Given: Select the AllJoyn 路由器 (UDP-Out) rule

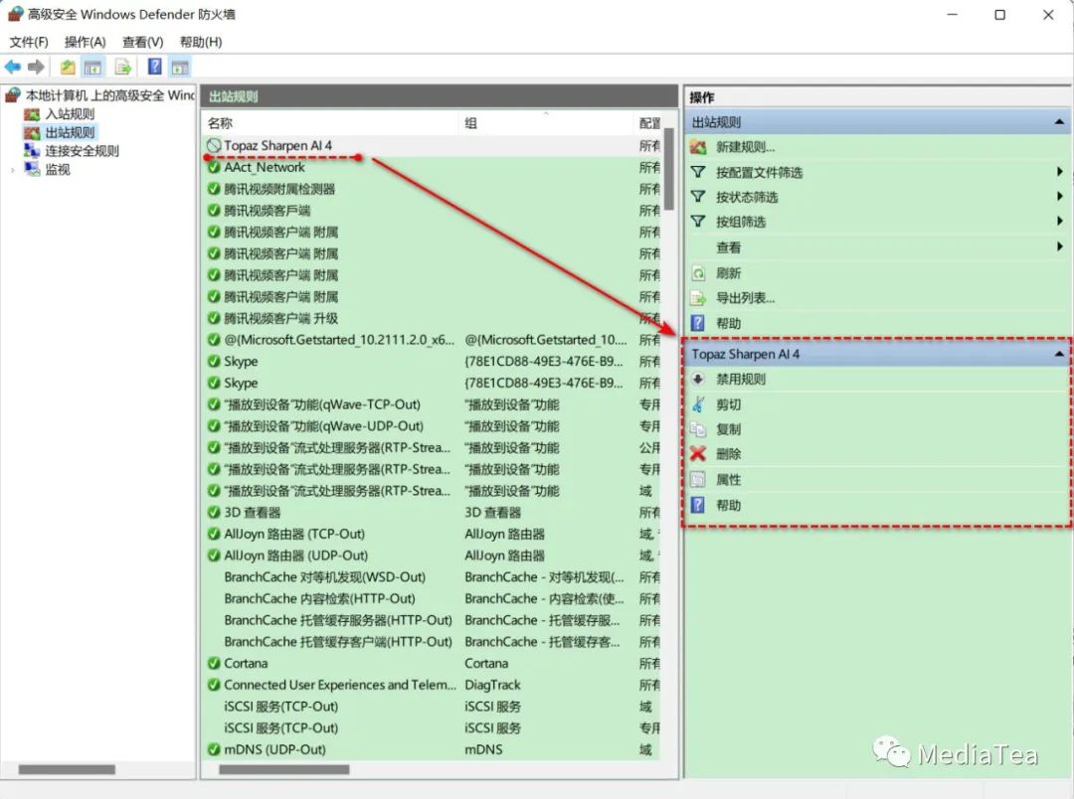Looking at the screenshot, I should 433,556.
